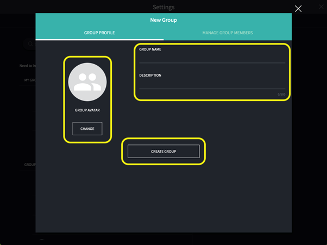Click the New Group dialog title
Screen dimensions: 327x245
click(163, 20)
